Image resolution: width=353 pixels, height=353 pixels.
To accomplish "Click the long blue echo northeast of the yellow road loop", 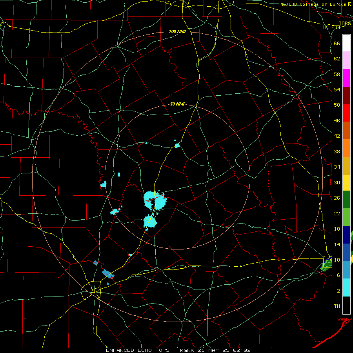I will pyautogui.click(x=108, y=274).
